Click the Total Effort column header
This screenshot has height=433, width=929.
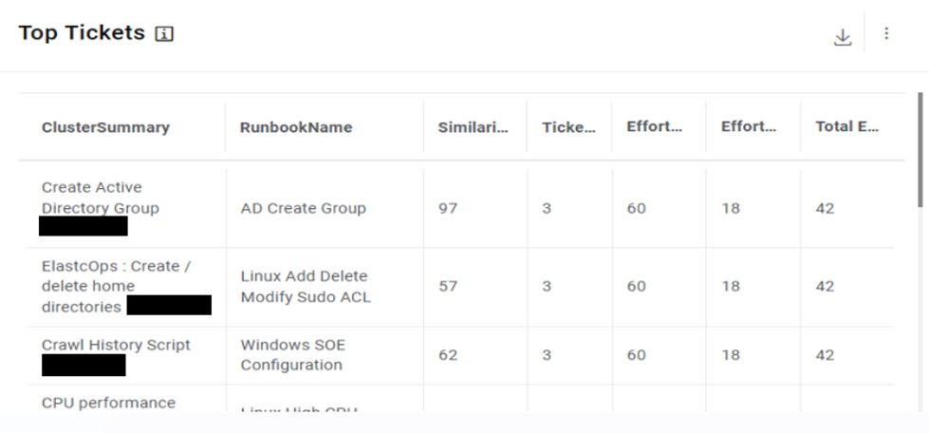click(x=846, y=127)
